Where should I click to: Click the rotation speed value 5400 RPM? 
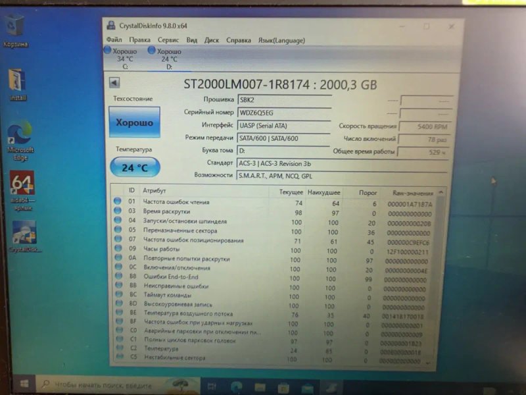(x=425, y=126)
